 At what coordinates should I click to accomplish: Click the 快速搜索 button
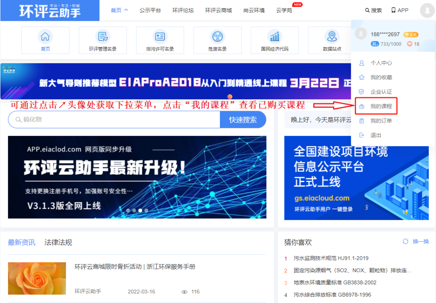click(243, 119)
